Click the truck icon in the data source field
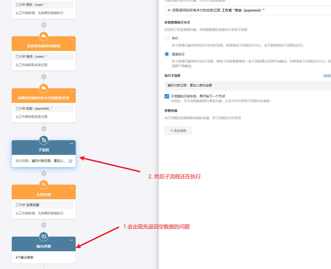 tap(169, 10)
